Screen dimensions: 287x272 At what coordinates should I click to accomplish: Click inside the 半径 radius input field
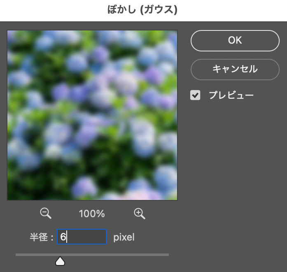(x=82, y=237)
